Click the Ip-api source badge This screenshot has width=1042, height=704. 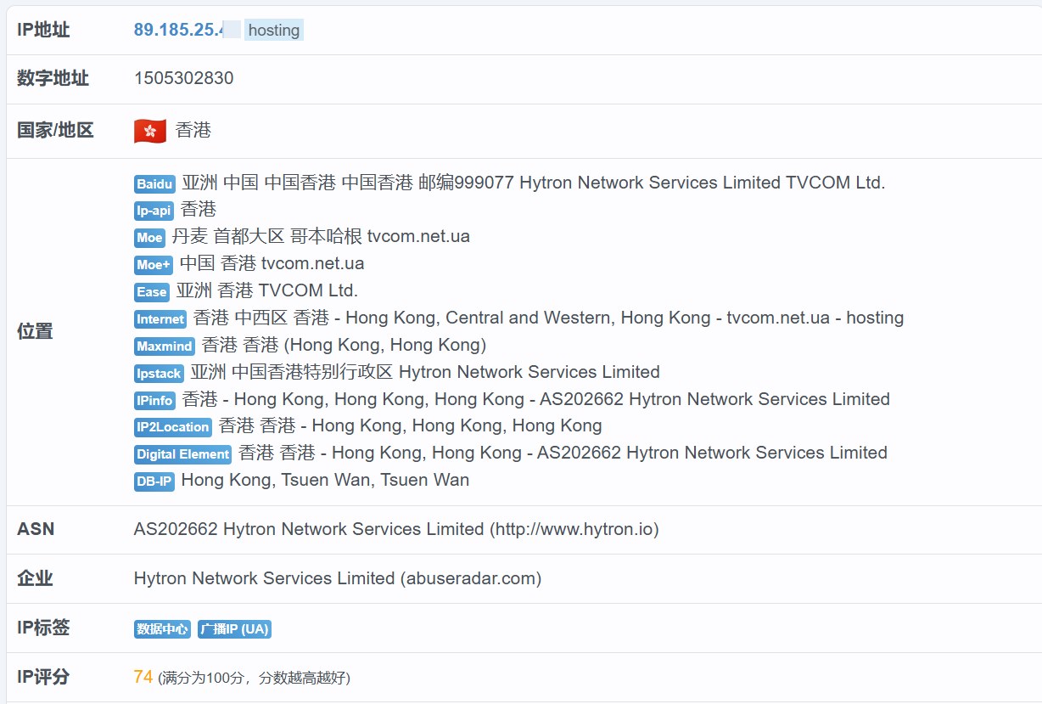[154, 211]
